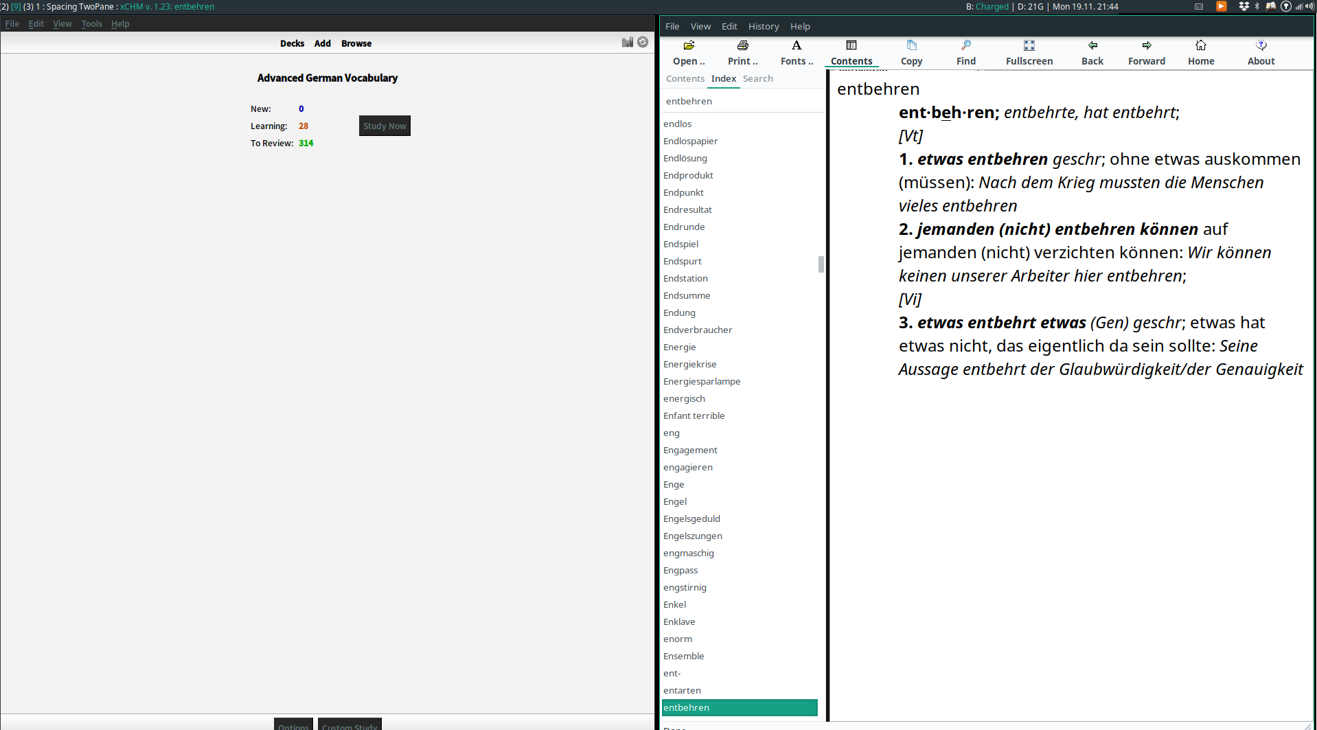The height and width of the screenshot is (730, 1317).
Task: Go to the Home page of the CHM
Action: [x=1200, y=52]
